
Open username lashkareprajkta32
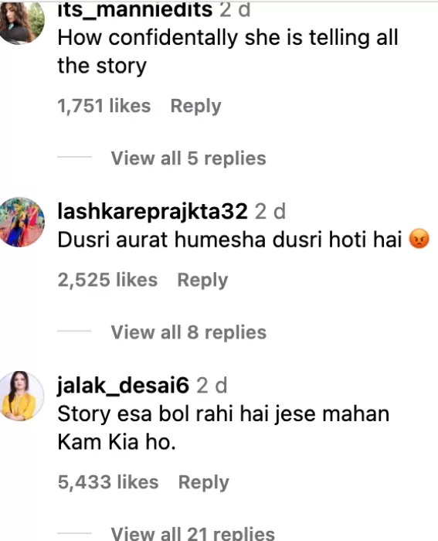[x=152, y=211]
